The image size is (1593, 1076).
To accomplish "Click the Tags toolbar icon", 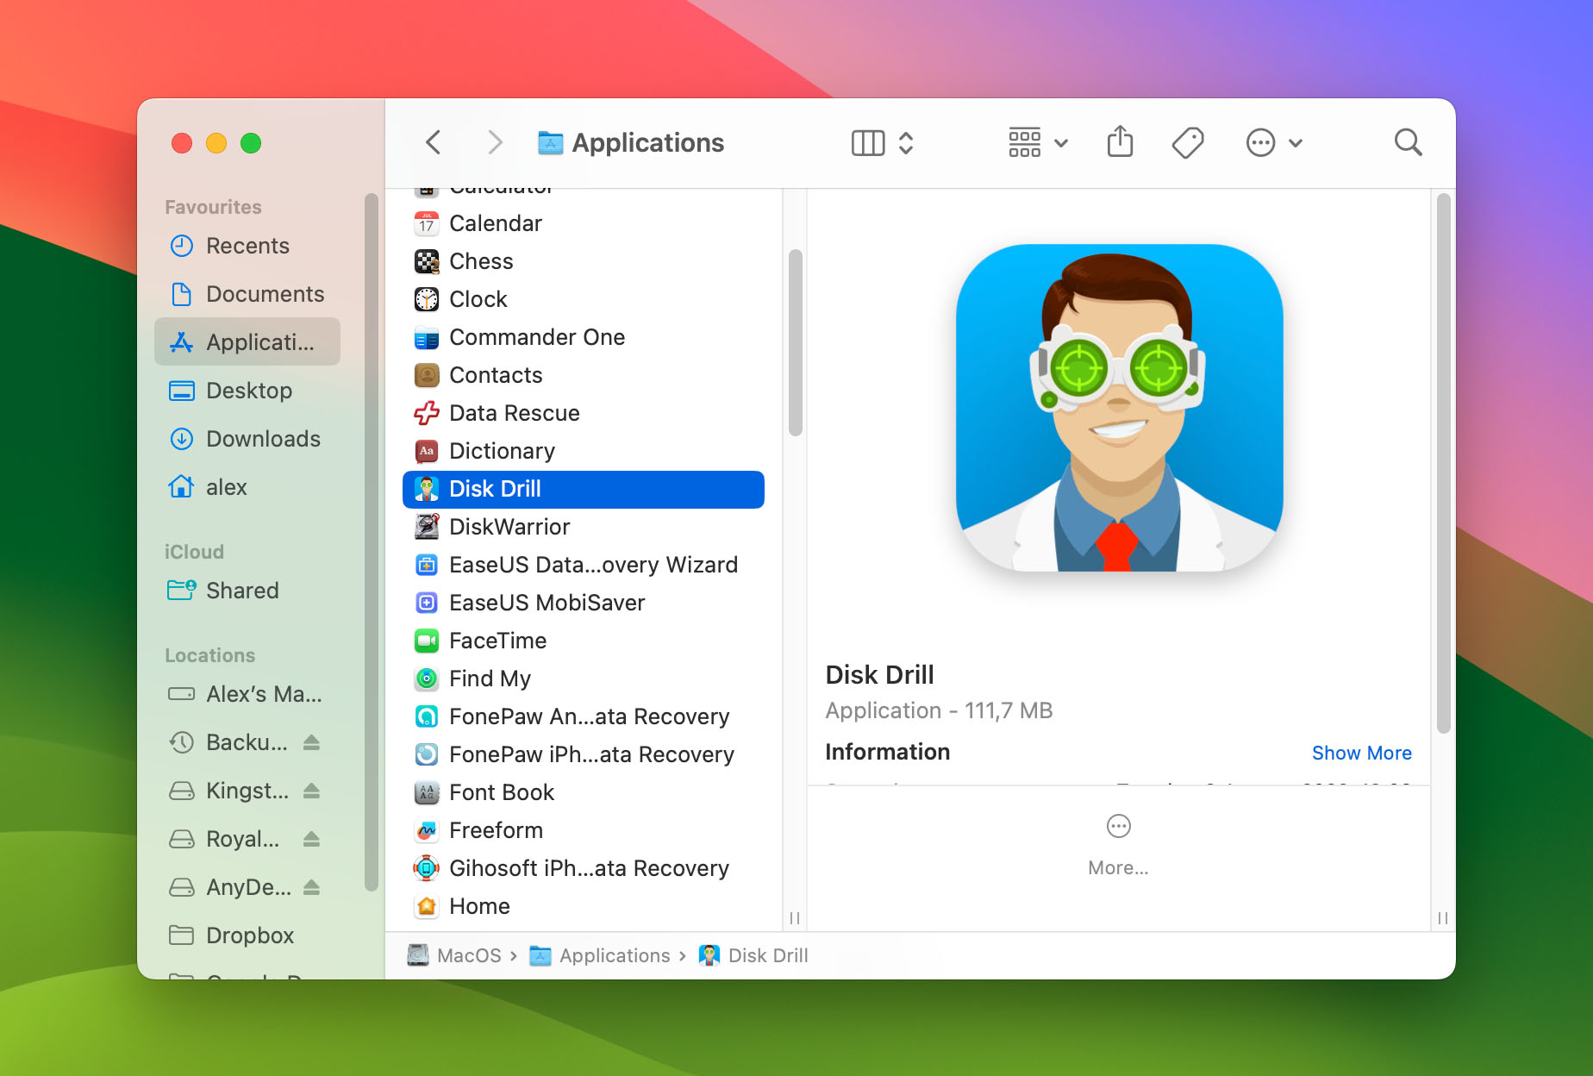I will [1188, 142].
